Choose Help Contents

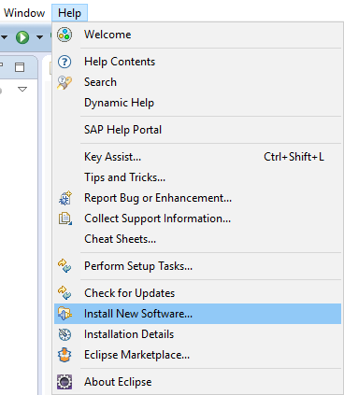click(197, 62)
